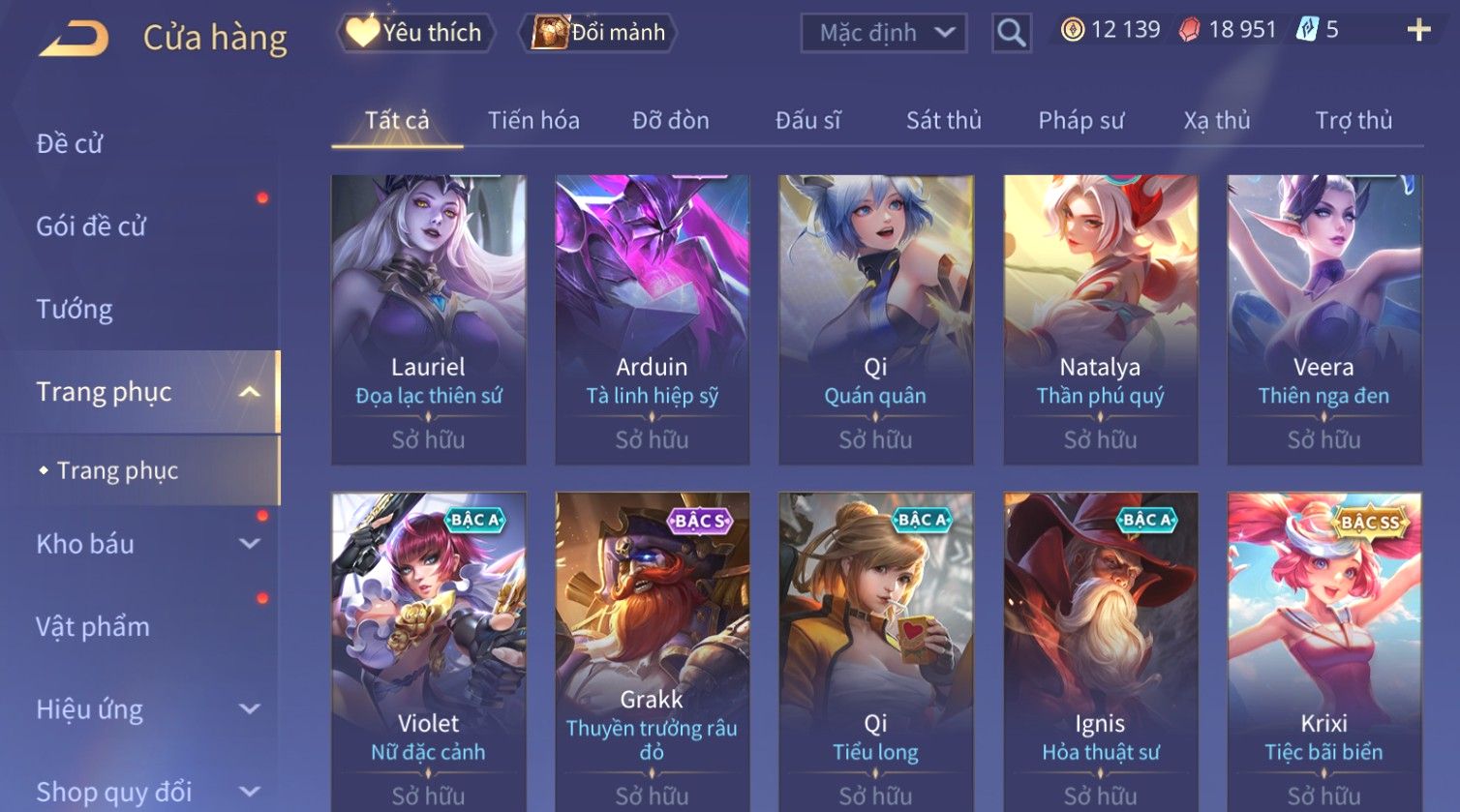The image size is (1460, 812).
Task: Click the back arrow icon beside Cửa hàng
Action: (x=74, y=38)
